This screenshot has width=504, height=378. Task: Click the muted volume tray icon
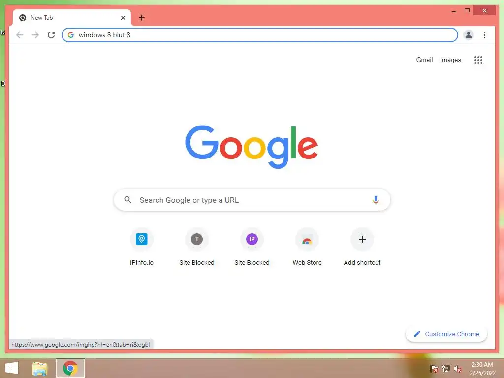(457, 368)
